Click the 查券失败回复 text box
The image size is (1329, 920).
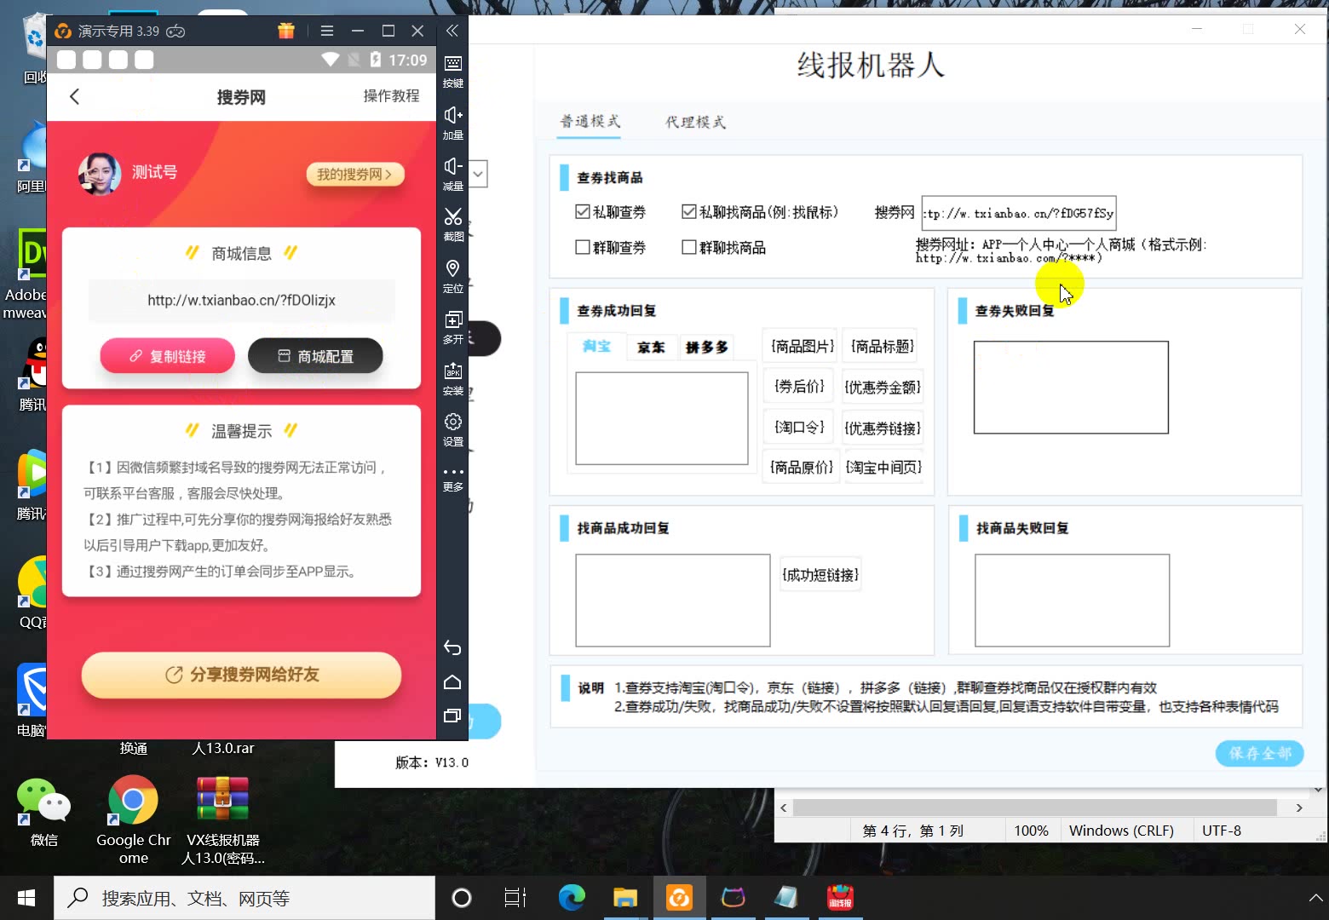(x=1071, y=388)
